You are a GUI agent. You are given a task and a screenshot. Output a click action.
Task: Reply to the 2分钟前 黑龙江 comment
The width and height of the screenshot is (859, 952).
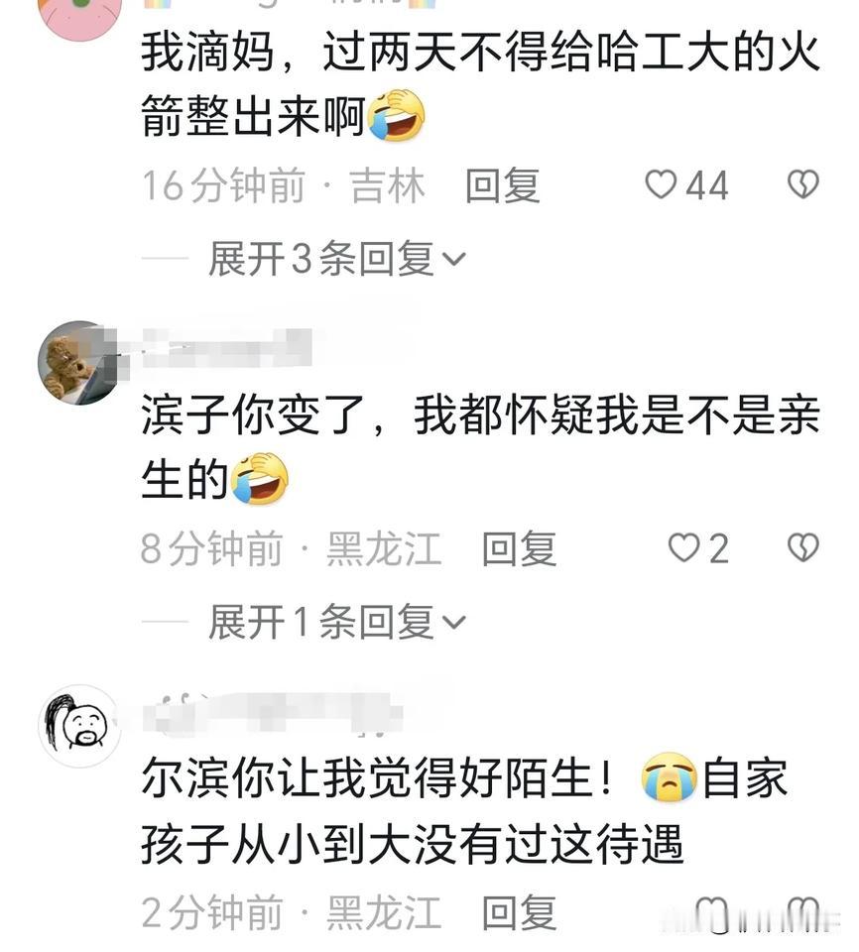click(x=520, y=912)
